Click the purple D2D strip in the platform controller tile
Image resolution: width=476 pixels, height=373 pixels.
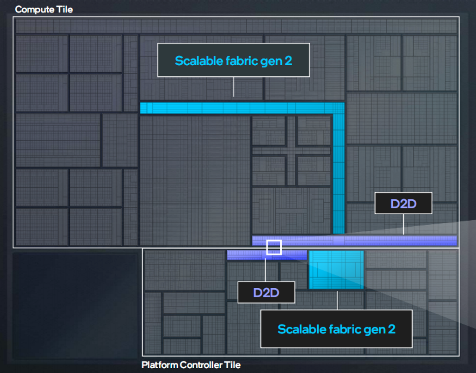point(267,255)
